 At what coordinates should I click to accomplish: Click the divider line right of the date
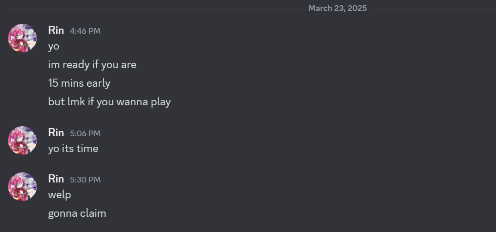click(431, 9)
